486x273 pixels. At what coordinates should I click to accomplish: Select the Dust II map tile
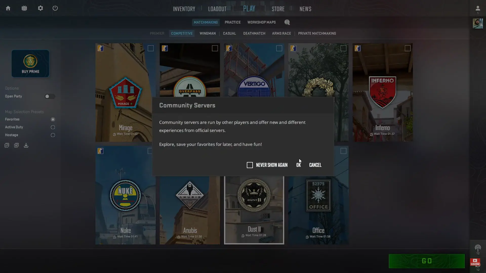[254, 210]
